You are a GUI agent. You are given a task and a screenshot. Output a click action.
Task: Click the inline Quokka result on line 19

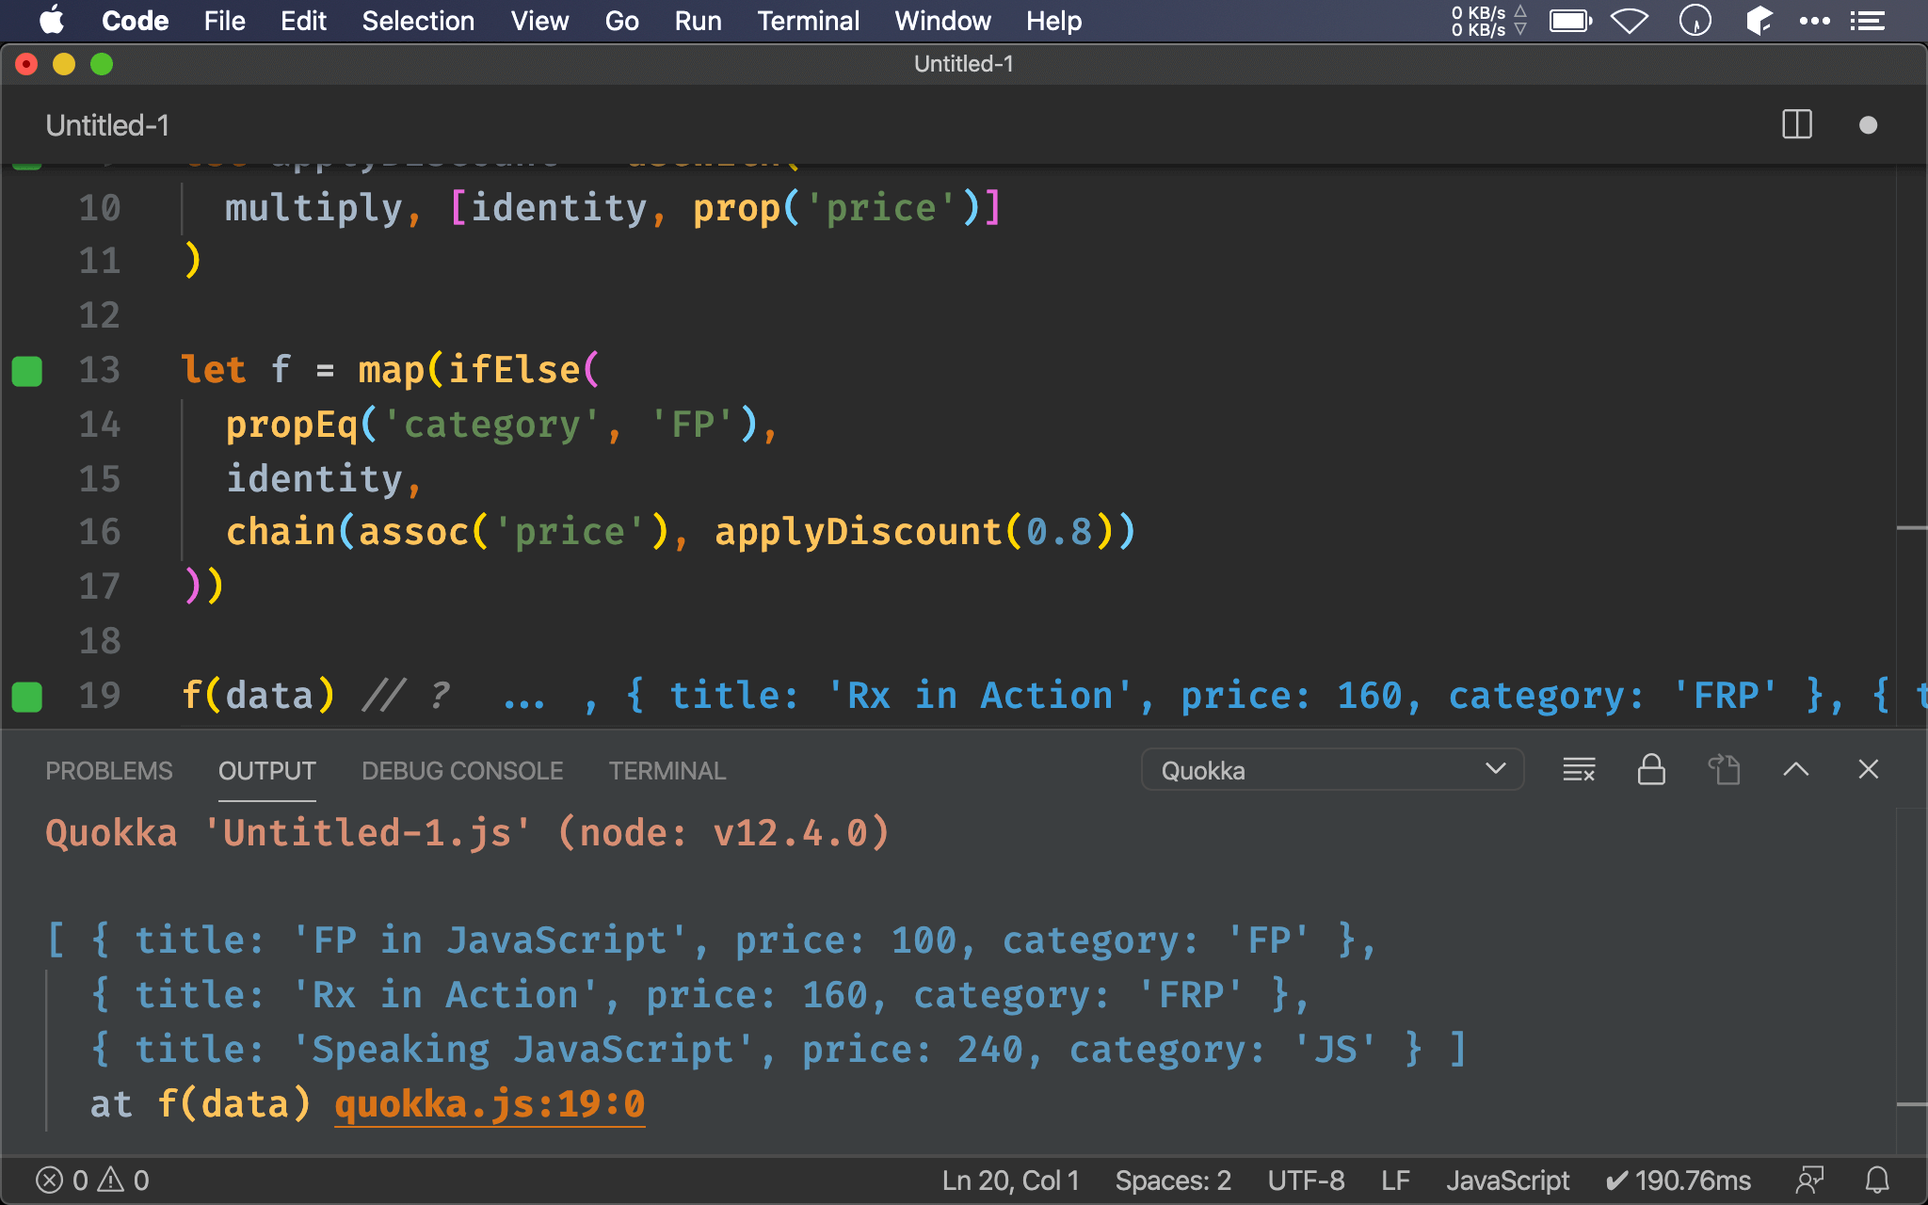click(x=1214, y=696)
